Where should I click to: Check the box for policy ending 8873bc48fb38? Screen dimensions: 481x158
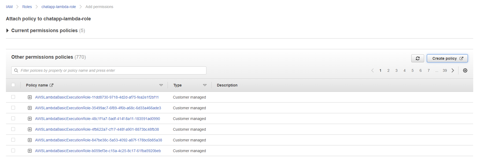(x=13, y=129)
